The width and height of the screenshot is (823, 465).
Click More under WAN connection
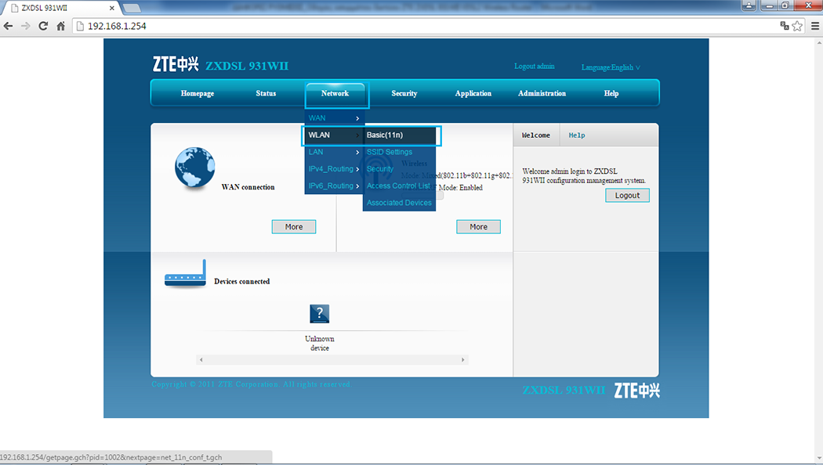point(294,226)
